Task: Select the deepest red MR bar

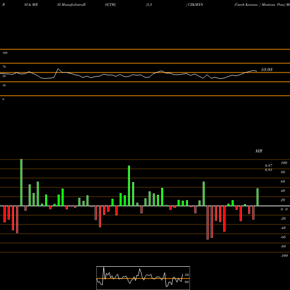Action: pyautogui.click(x=208, y=223)
